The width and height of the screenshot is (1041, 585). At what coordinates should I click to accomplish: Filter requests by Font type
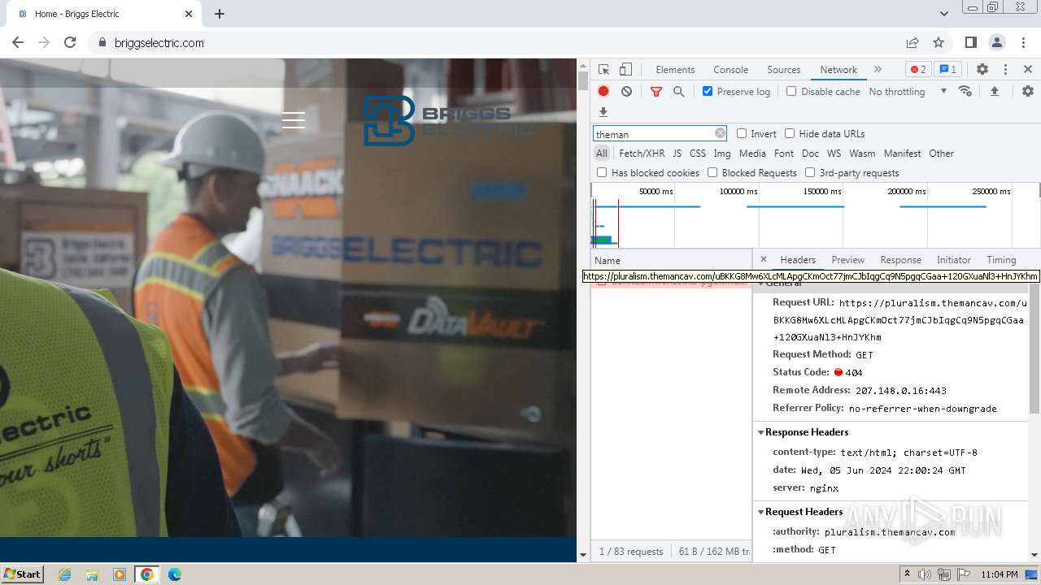click(x=784, y=154)
